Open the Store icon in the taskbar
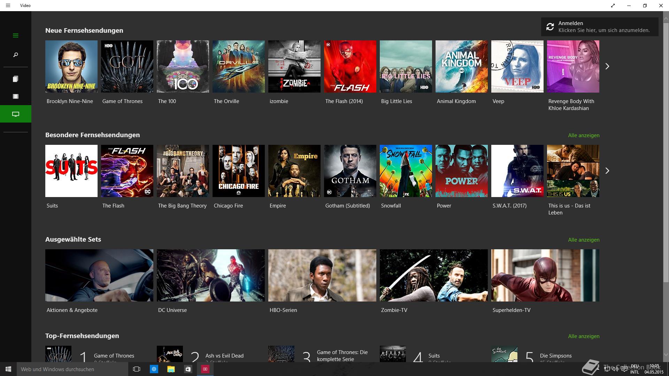 point(188,369)
